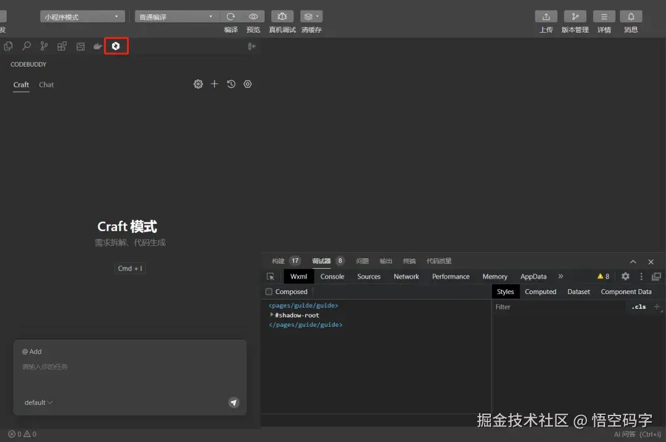This screenshot has height=442, width=666.
Task: Enable the Composed checkbox in the Wxml panel
Action: tap(269, 292)
